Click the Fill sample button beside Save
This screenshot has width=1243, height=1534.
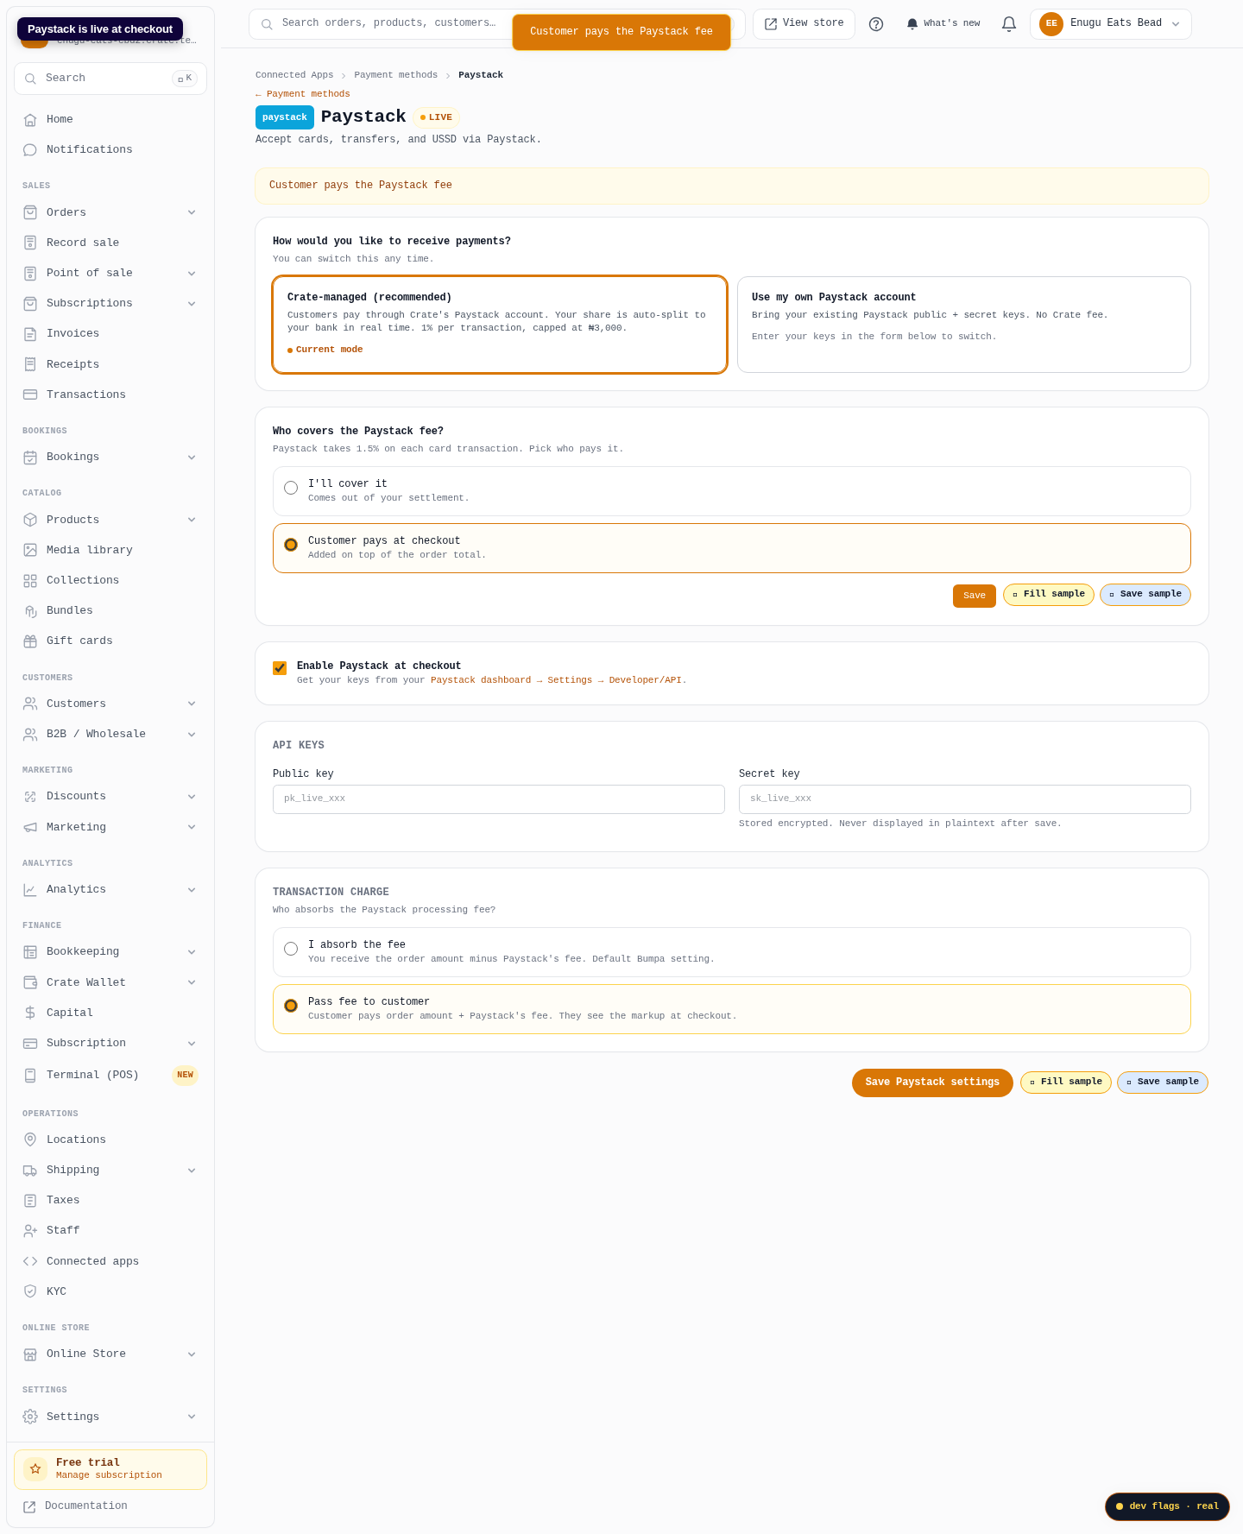point(1049,595)
